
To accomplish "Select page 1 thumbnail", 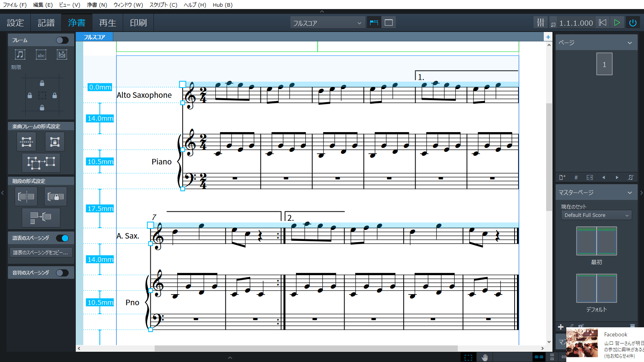I will [604, 64].
